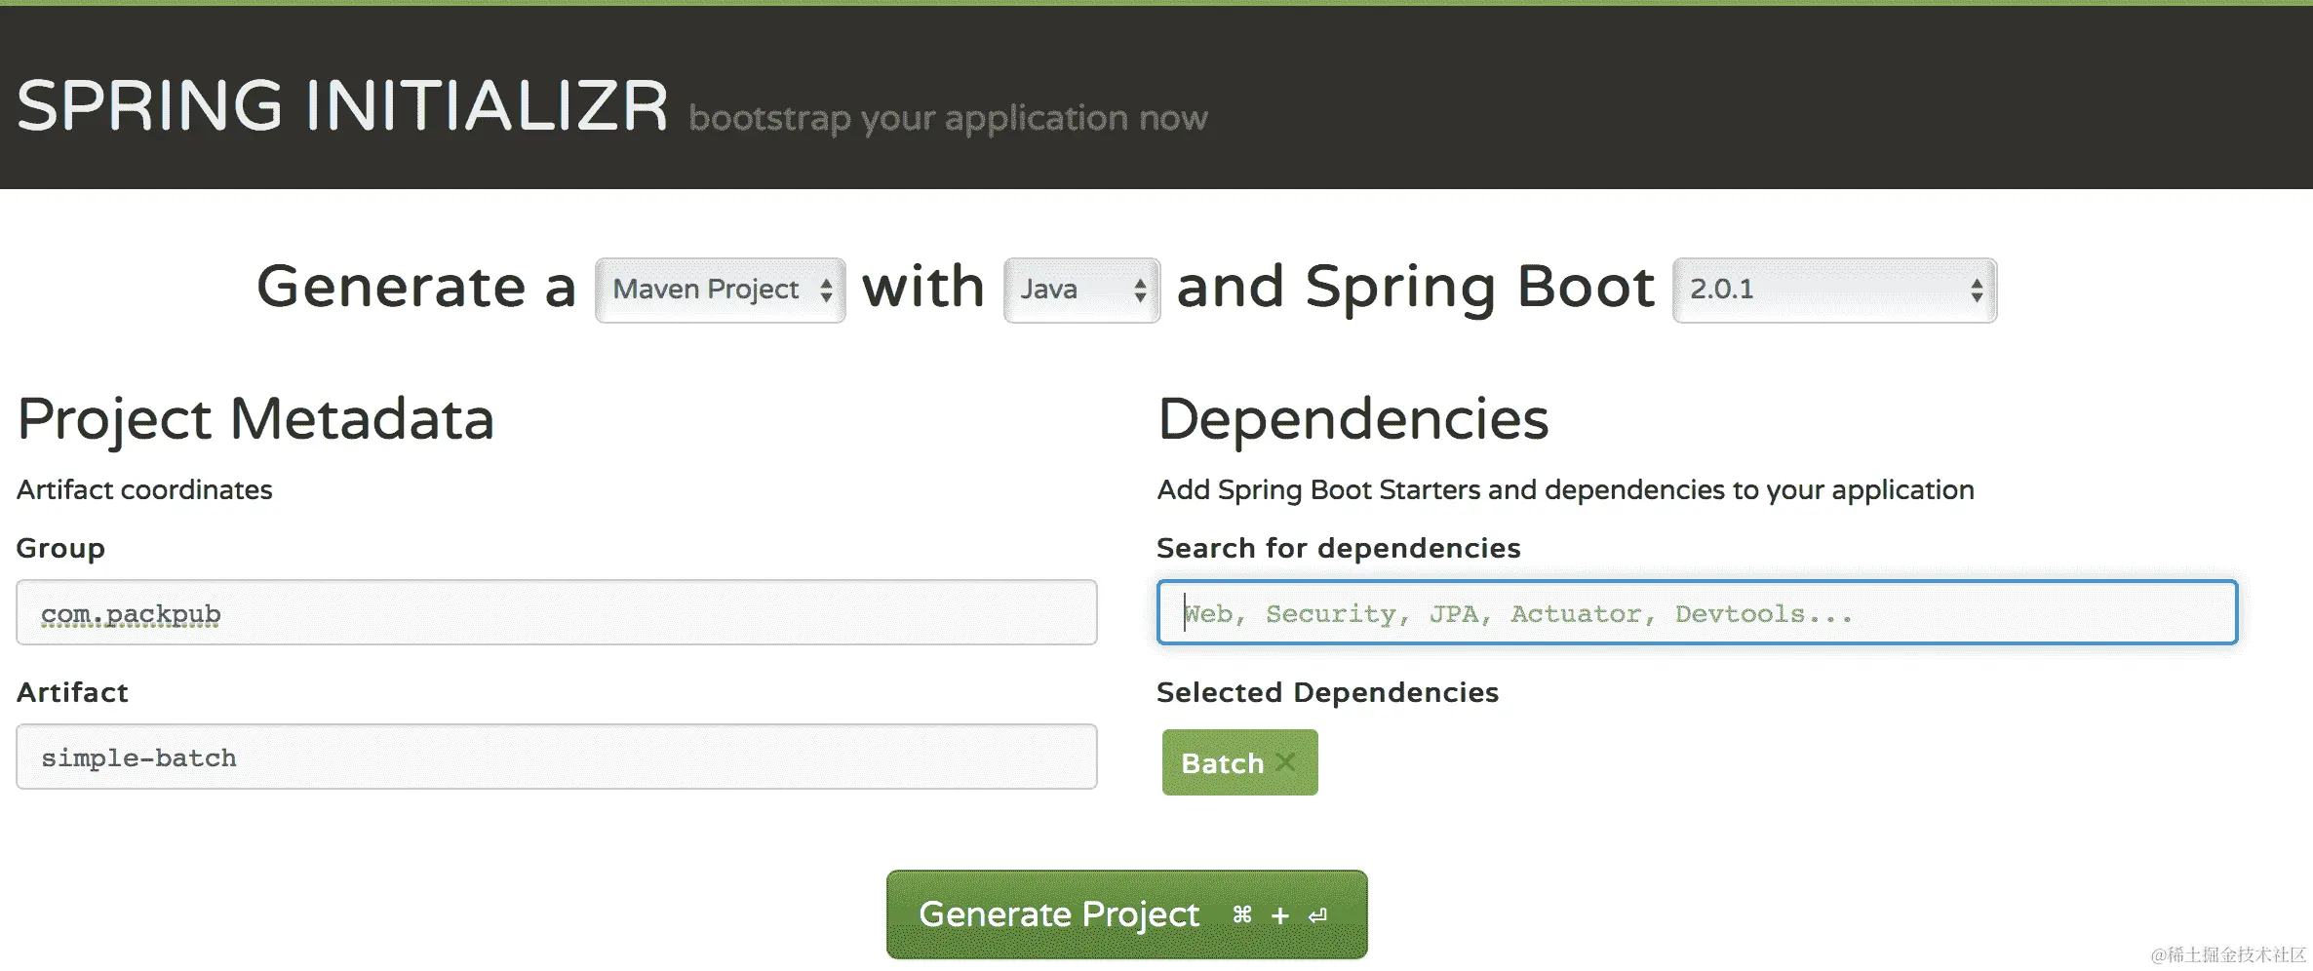Click the Group field label

(60, 548)
